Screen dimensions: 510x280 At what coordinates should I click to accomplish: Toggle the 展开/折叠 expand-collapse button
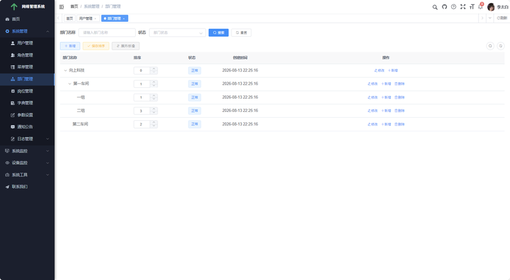[x=126, y=46]
